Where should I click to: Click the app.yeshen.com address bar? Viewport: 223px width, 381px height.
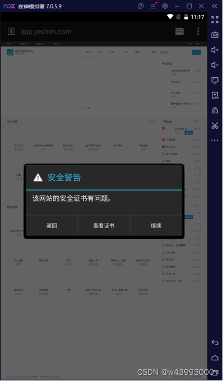click(46, 31)
